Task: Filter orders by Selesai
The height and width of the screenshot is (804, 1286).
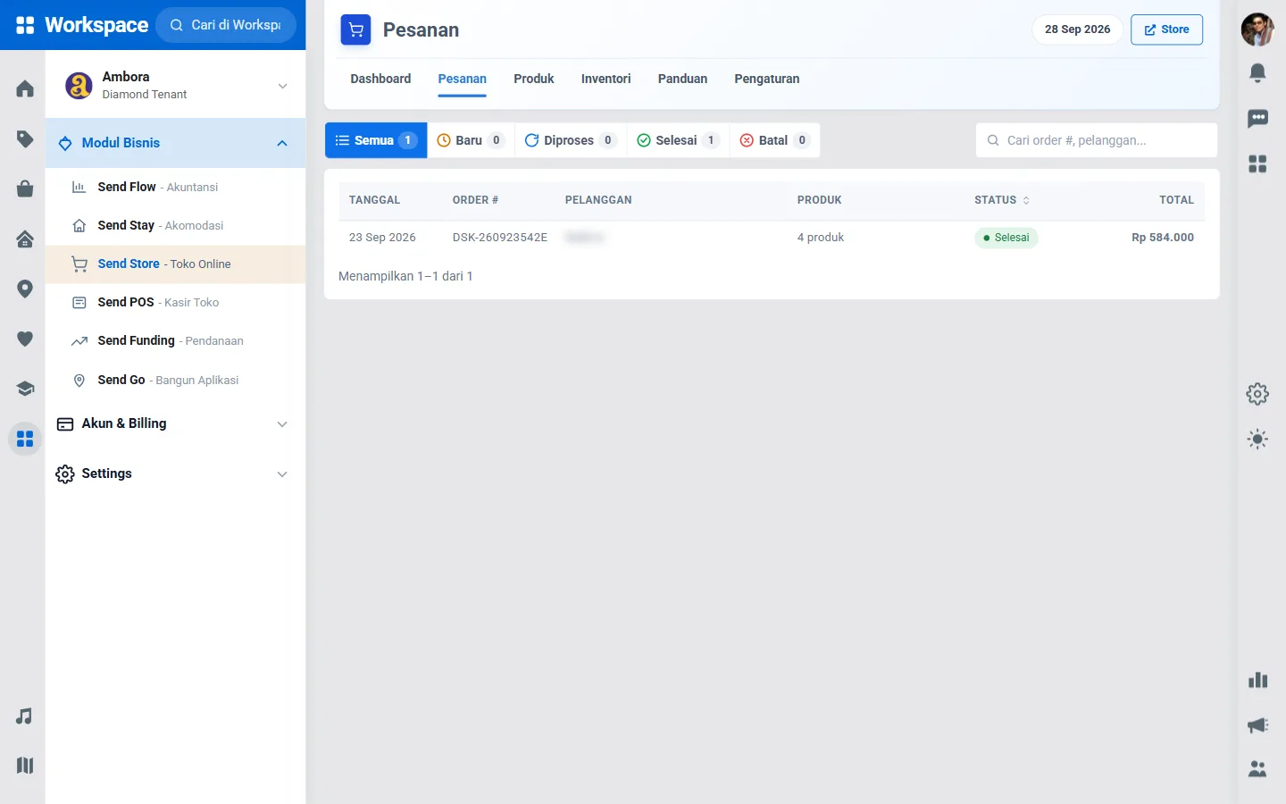Action: click(x=678, y=140)
